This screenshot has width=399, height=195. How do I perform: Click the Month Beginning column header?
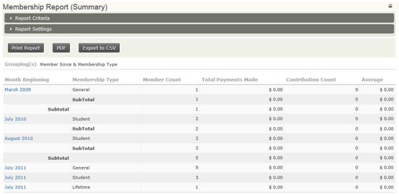point(27,80)
